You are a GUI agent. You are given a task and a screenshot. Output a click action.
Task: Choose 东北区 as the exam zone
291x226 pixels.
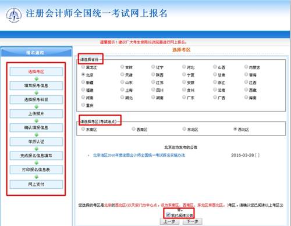click(184, 129)
